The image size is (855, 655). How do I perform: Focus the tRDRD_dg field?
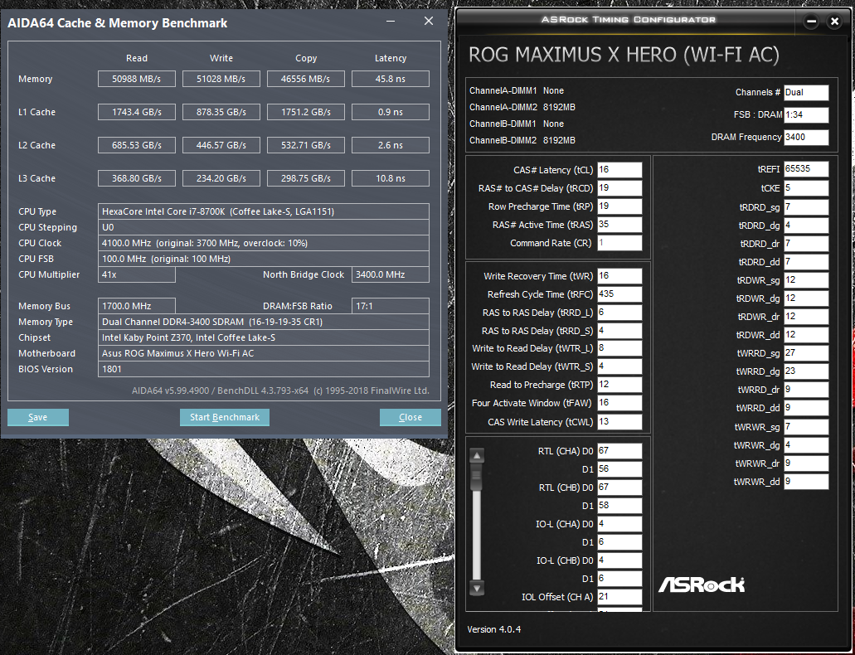[x=806, y=226]
